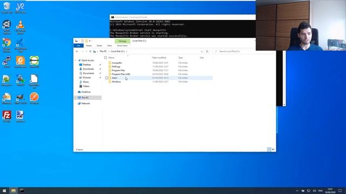346x194 pixels.
Task: Click the taskbar clock and date
Action: coord(330,191)
